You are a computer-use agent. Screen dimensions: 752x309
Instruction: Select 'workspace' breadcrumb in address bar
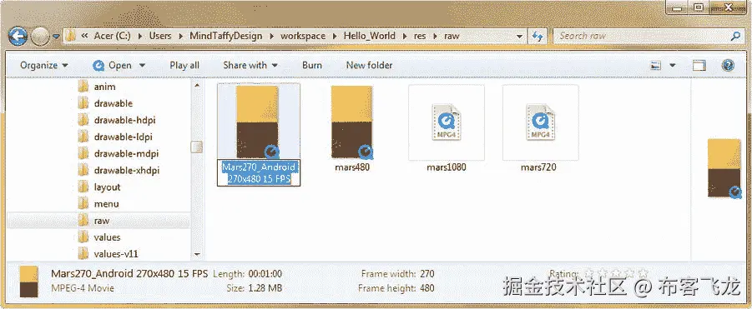tap(303, 36)
